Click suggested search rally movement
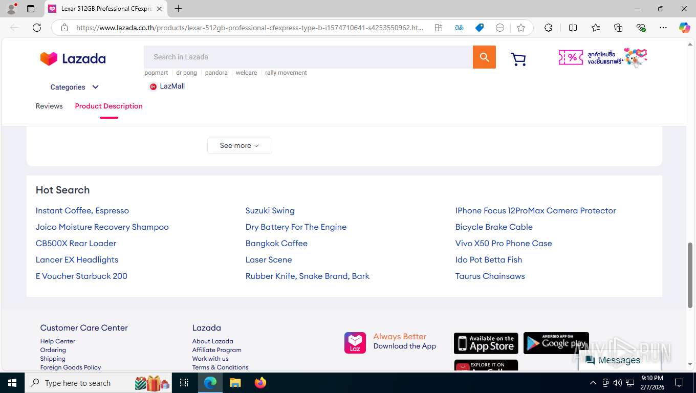 pyautogui.click(x=286, y=73)
